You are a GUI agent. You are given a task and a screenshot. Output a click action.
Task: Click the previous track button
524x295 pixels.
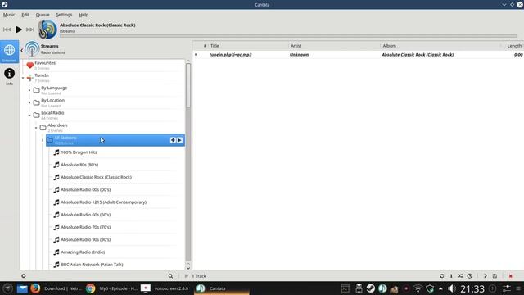pyautogui.click(x=7, y=29)
